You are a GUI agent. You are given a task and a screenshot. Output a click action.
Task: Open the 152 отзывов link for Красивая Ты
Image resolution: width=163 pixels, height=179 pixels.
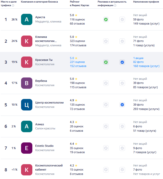[78, 66]
